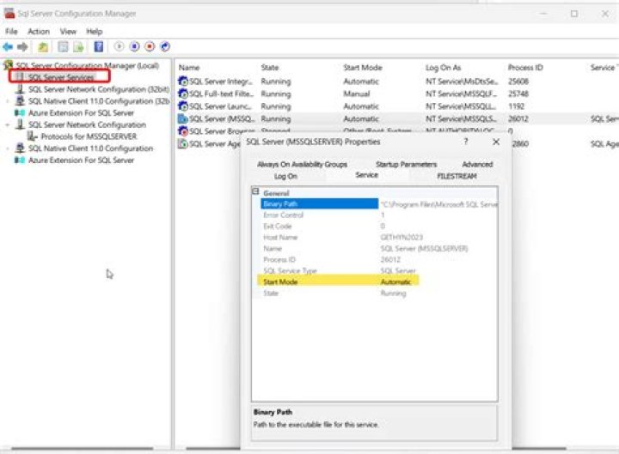This screenshot has width=619, height=454.
Task: Open the Action menu
Action: point(39,31)
